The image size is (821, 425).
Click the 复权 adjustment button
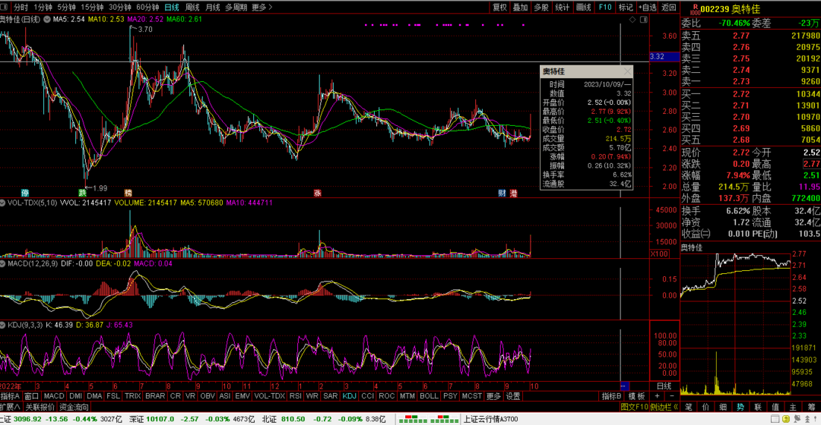tap(499, 8)
